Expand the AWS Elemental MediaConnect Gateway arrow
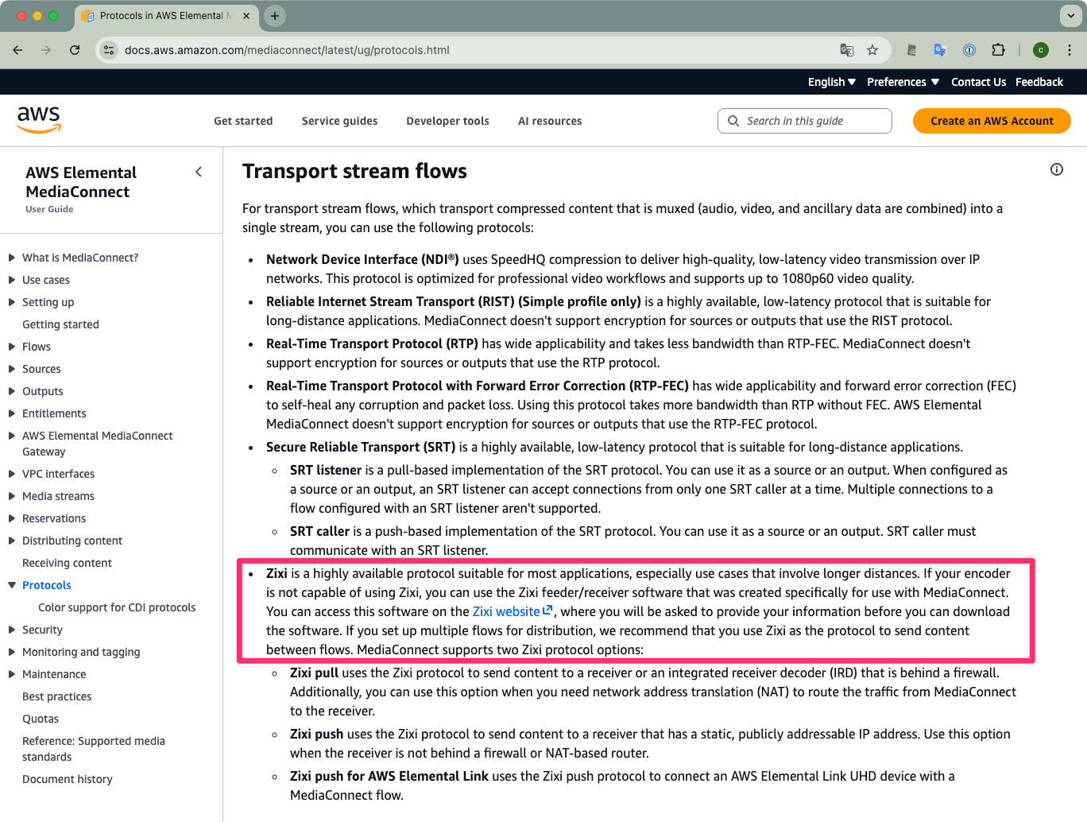The width and height of the screenshot is (1087, 822). click(x=12, y=436)
